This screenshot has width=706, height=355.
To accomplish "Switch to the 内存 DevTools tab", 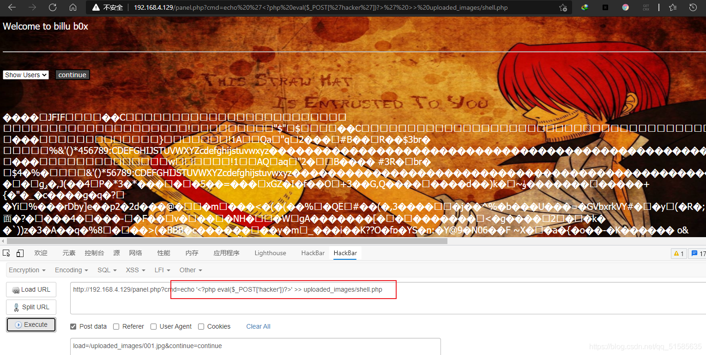I will (192, 253).
